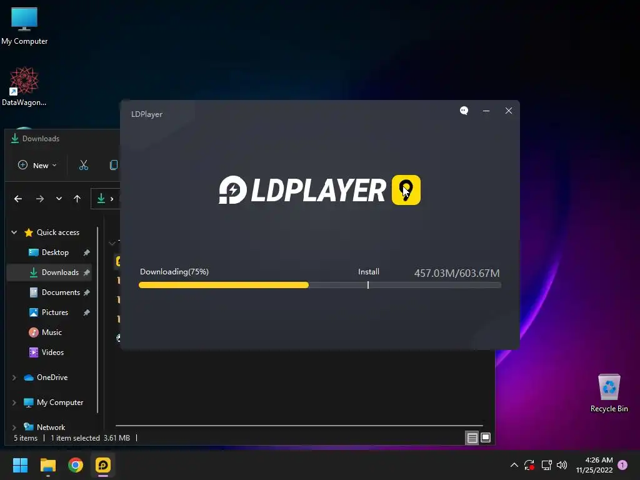Open Pictures in the Explorer sidebar
This screenshot has width=640, height=480.
click(x=55, y=312)
